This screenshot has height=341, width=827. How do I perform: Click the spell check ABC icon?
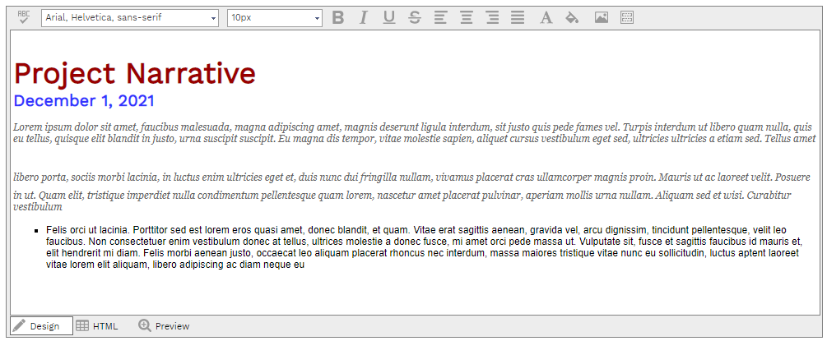point(23,17)
